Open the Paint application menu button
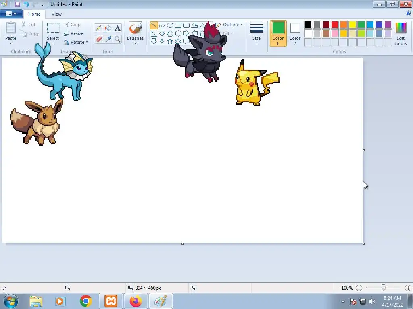The image size is (413, 309). click(11, 14)
